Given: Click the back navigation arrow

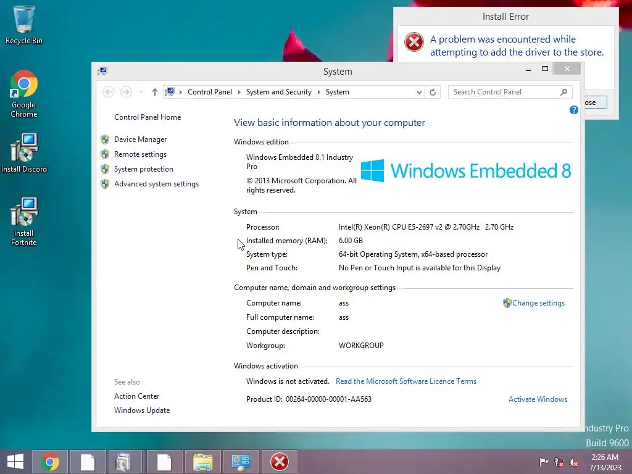Looking at the screenshot, I should point(108,92).
